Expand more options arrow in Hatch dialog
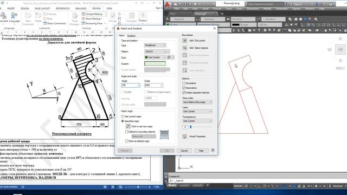Viewport: 347px width, 195px height. [x=213, y=151]
